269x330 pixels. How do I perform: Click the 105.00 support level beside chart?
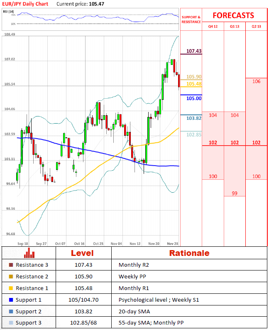pos(194,98)
